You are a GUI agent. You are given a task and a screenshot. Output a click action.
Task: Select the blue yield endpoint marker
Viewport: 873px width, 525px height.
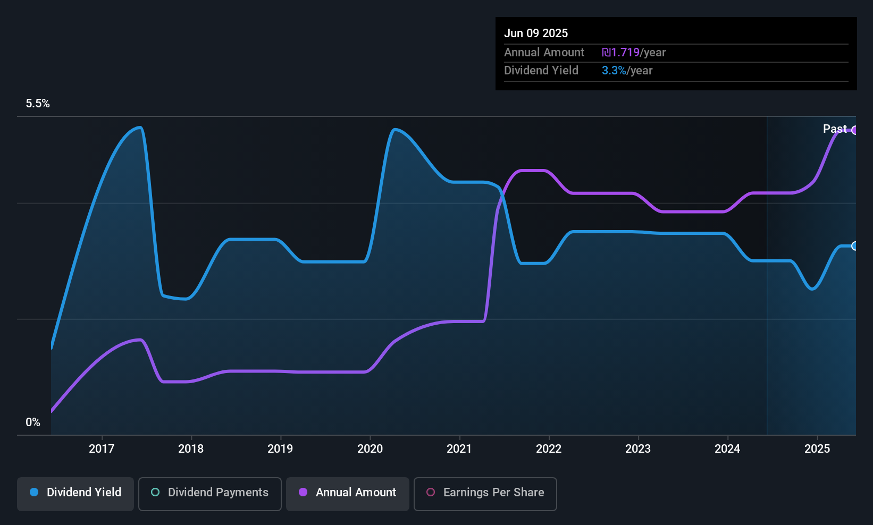pyautogui.click(x=855, y=245)
